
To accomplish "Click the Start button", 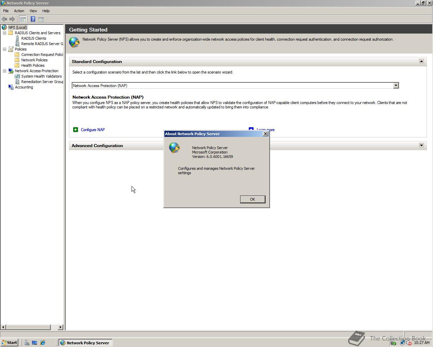I will [x=9, y=343].
